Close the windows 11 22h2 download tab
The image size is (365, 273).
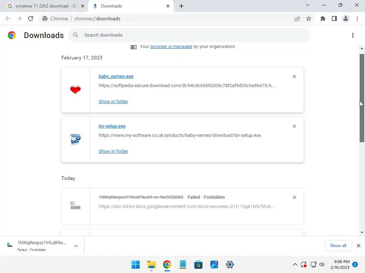tap(83, 6)
